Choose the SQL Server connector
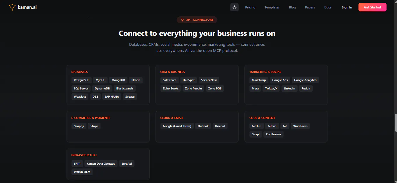The image size is (397, 183). (81, 88)
